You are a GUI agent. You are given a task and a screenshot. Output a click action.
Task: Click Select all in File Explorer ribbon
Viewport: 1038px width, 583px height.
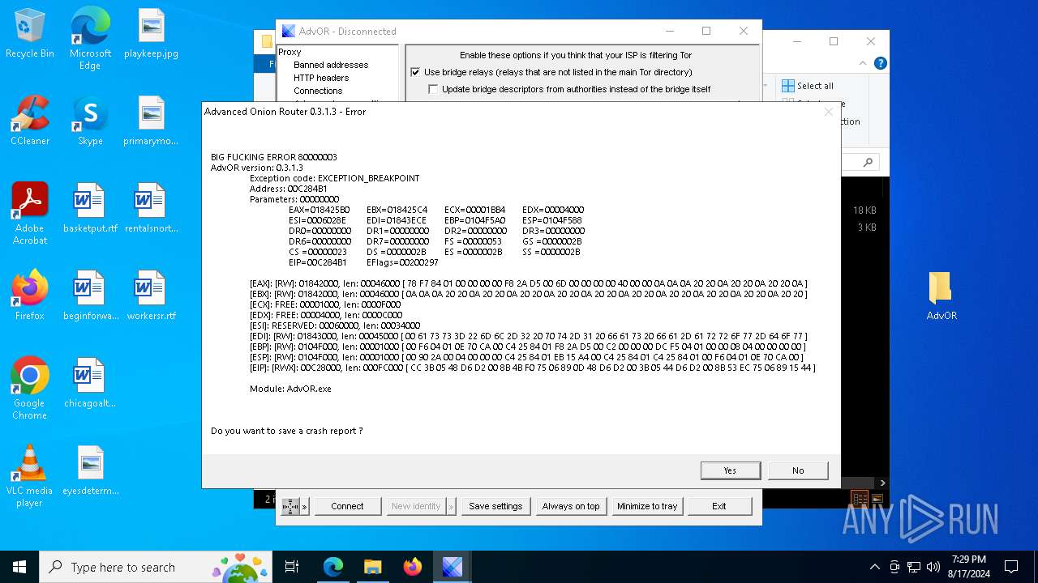click(807, 86)
